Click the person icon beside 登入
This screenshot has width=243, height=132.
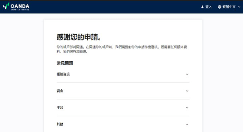pos(202,7)
